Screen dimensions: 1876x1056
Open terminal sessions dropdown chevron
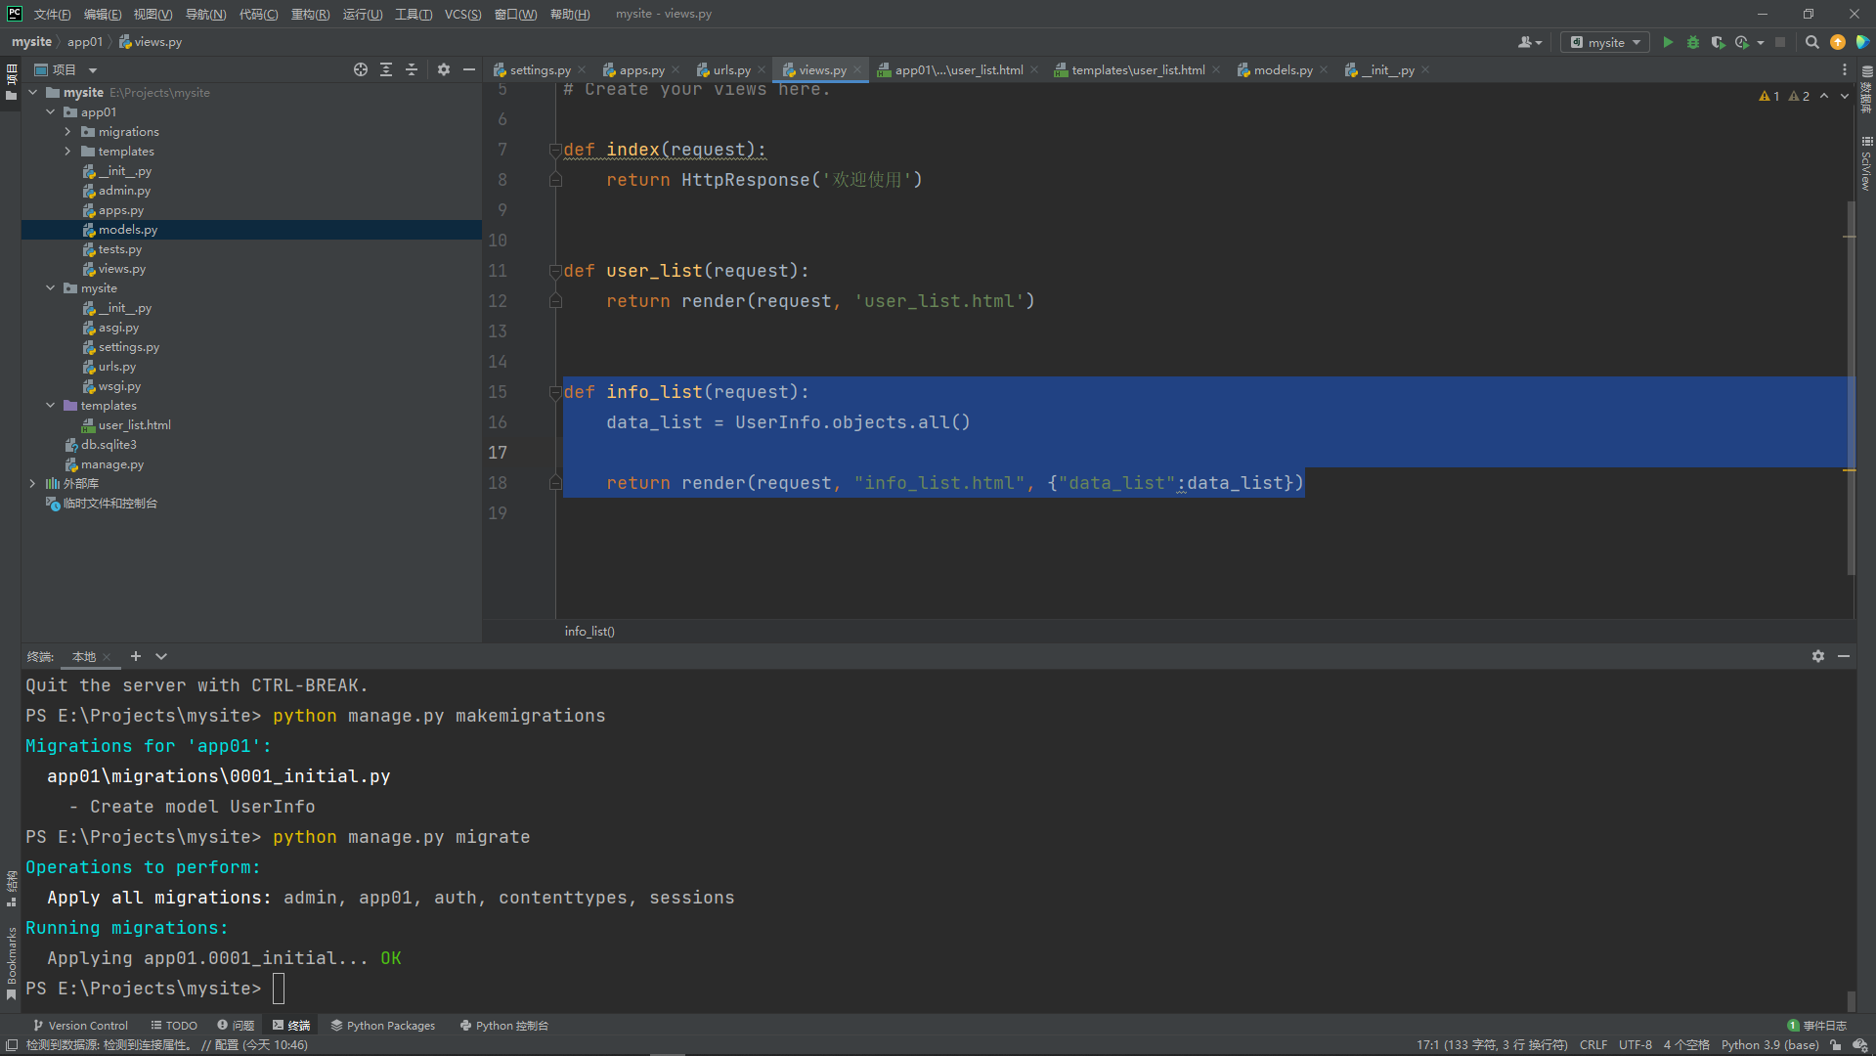pos(161,656)
